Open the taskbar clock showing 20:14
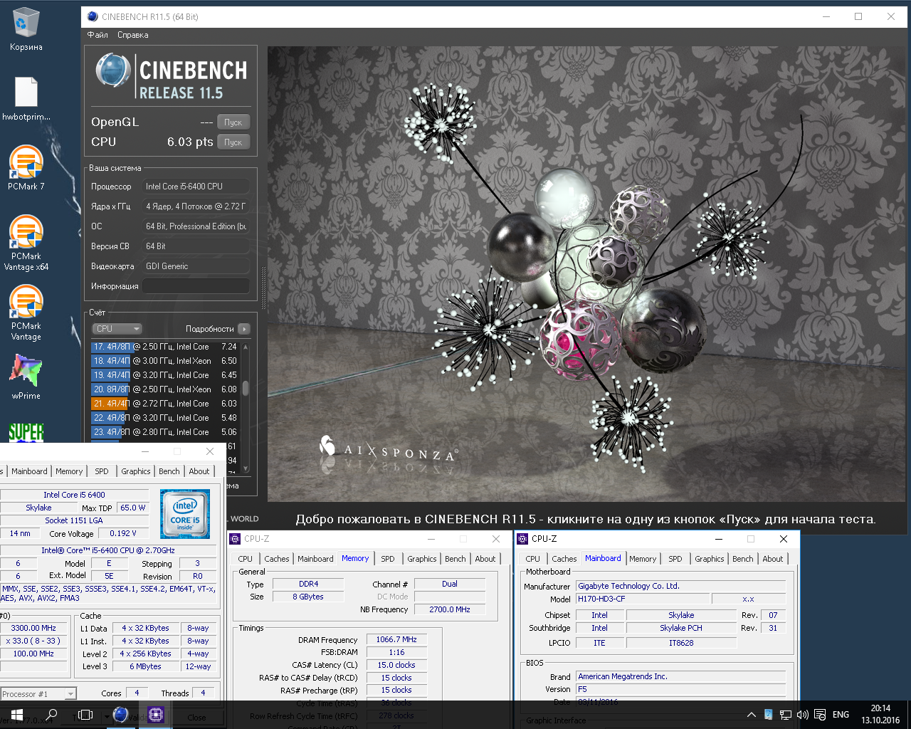 pyautogui.click(x=880, y=714)
